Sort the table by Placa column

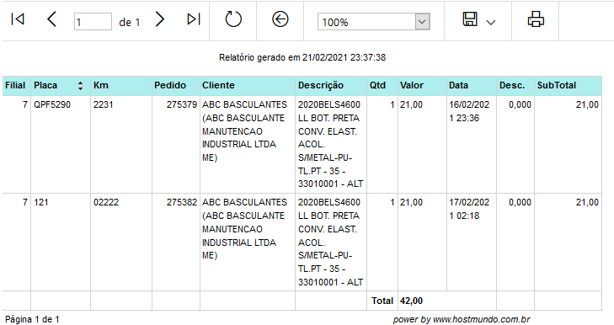click(80, 86)
